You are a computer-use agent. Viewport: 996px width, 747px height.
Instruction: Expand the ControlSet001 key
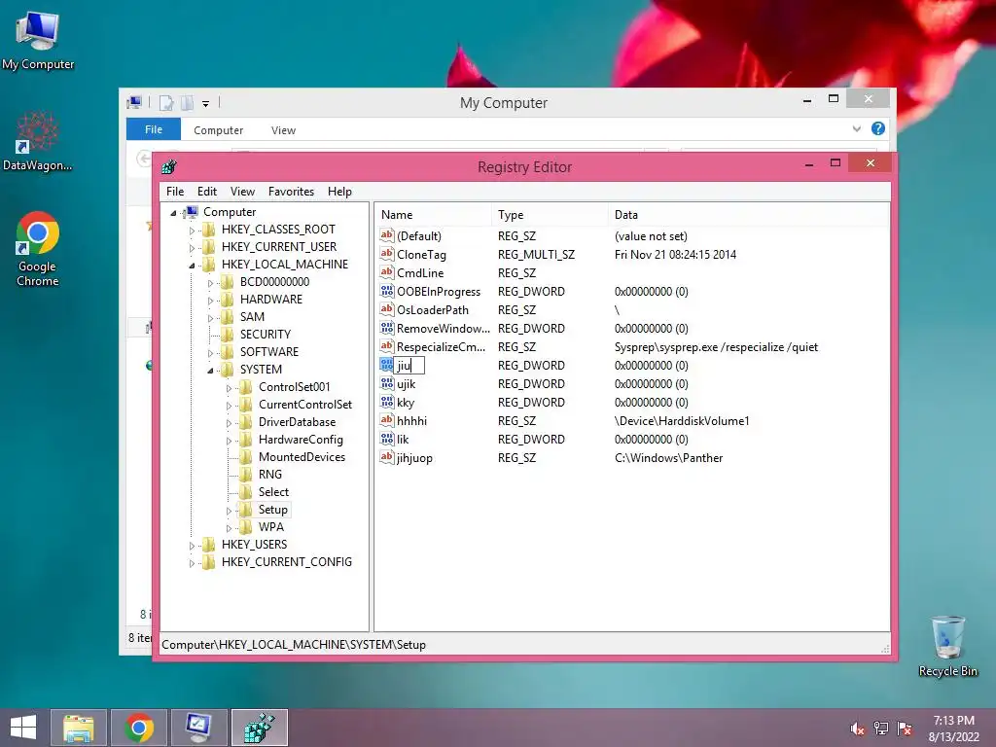pyautogui.click(x=229, y=388)
